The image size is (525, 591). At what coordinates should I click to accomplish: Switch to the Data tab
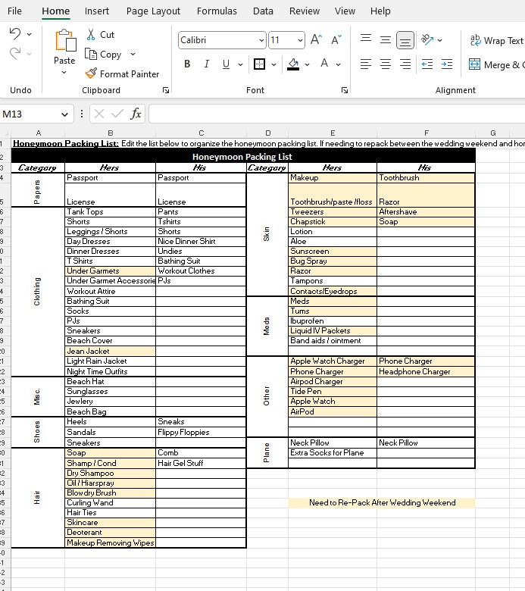(263, 11)
